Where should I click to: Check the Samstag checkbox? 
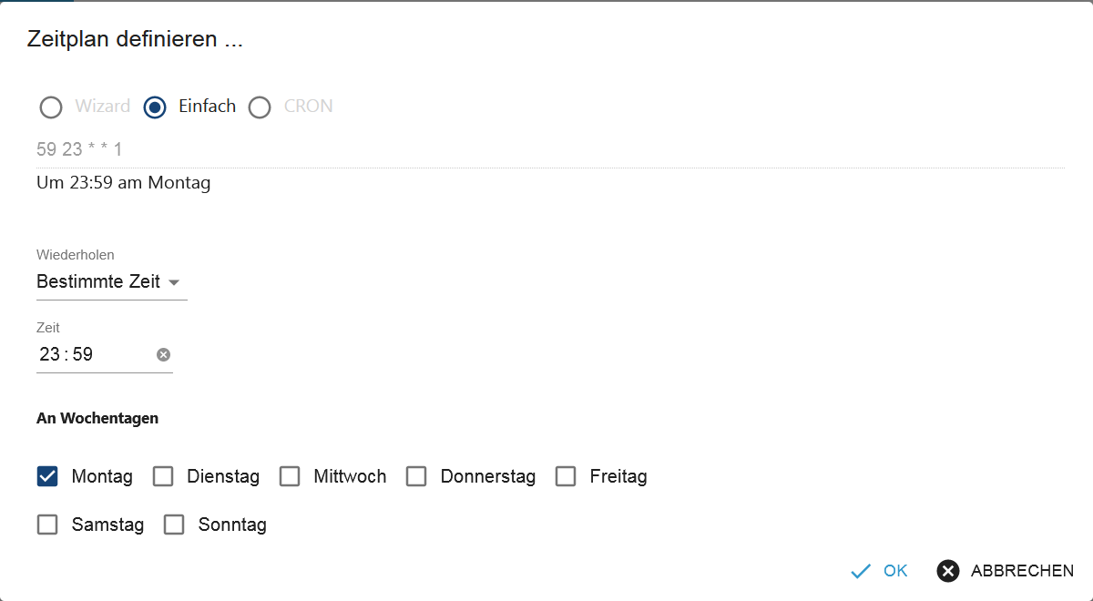(x=47, y=525)
